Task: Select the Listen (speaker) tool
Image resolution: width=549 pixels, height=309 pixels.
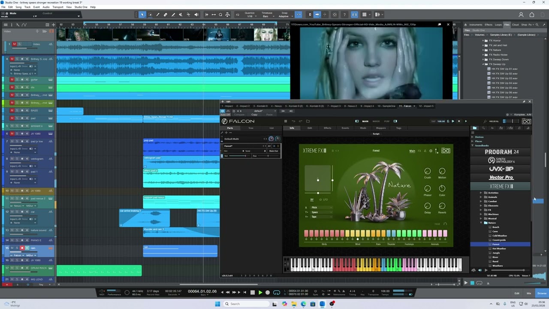Action: point(196,15)
